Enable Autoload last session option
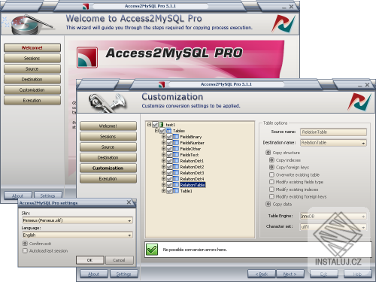The width and height of the screenshot is (376, 282). pyautogui.click(x=25, y=250)
